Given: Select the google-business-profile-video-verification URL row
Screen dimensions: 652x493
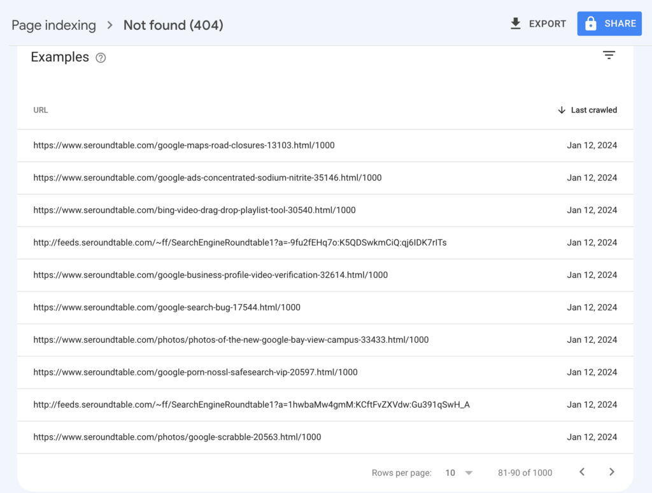Looking at the screenshot, I should (210, 275).
